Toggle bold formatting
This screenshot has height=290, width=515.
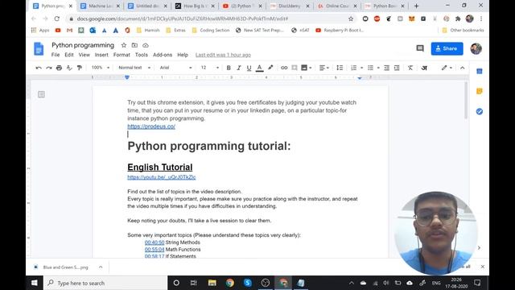[229, 68]
